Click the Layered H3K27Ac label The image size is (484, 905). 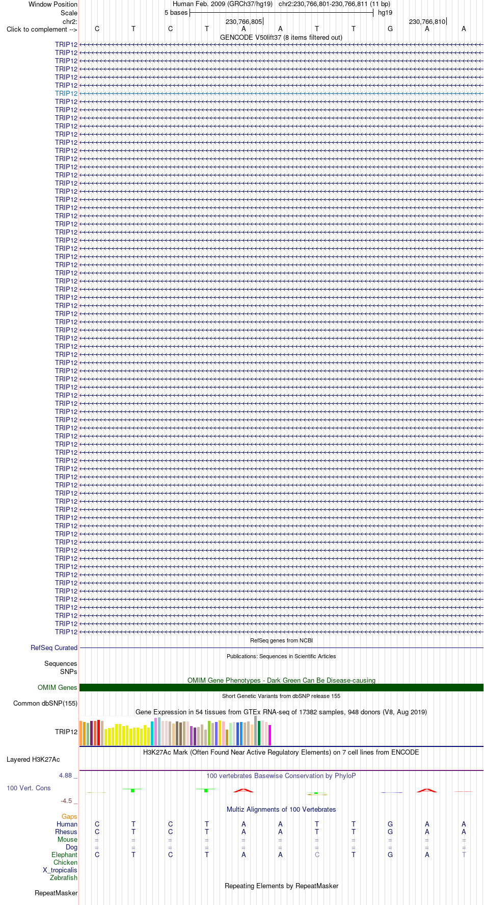click(x=33, y=759)
